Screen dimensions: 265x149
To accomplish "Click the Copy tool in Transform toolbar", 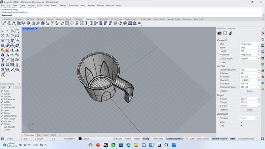I will (x=19, y=23).
